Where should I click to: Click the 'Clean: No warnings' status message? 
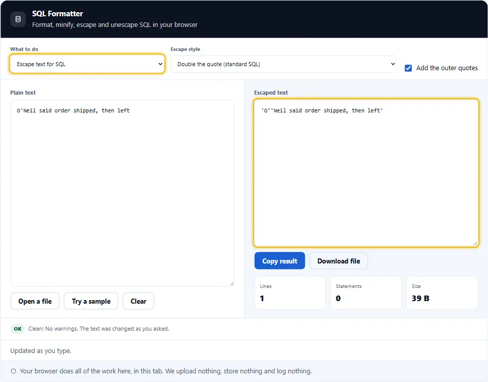pos(99,329)
